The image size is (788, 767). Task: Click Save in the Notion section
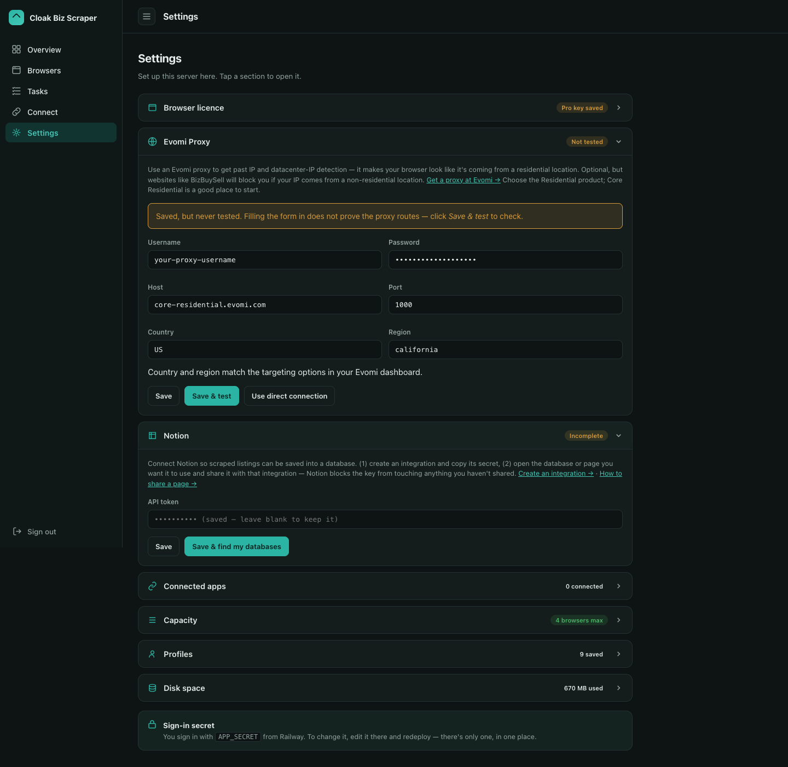pos(164,546)
